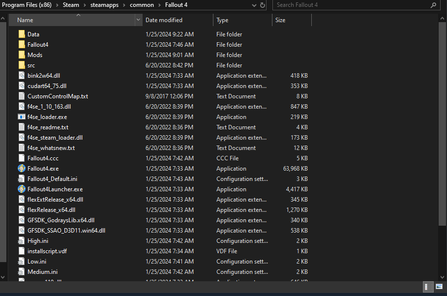Screen dimensions: 447x296
Task: Expand chevron after Steam breadcrumb
Action: coord(85,5)
